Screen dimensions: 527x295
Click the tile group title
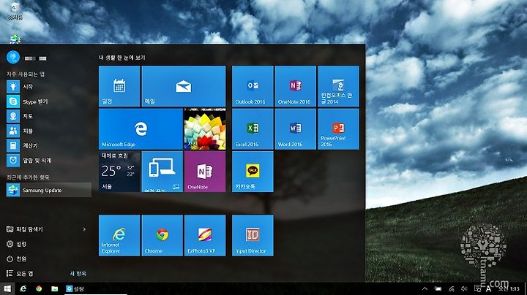[x=122, y=58]
